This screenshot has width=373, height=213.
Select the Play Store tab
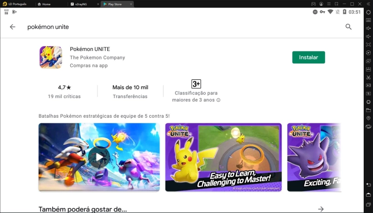coord(115,4)
